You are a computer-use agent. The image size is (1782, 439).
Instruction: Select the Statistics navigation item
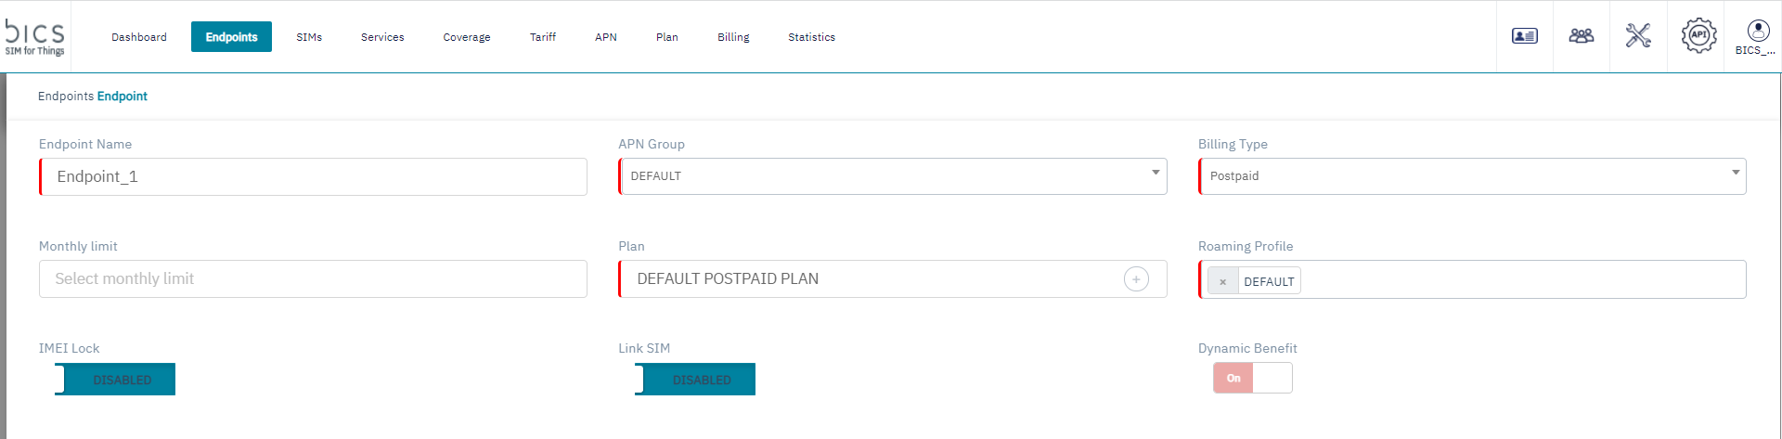tap(811, 37)
